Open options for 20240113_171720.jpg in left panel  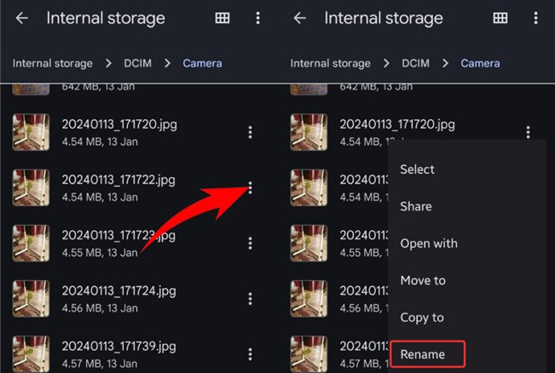pos(251,132)
